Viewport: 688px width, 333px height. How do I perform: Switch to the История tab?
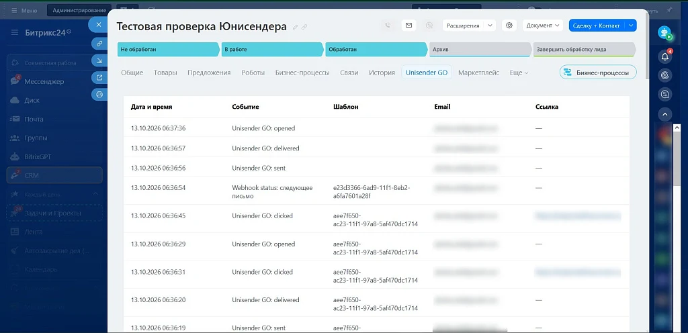[x=382, y=73]
